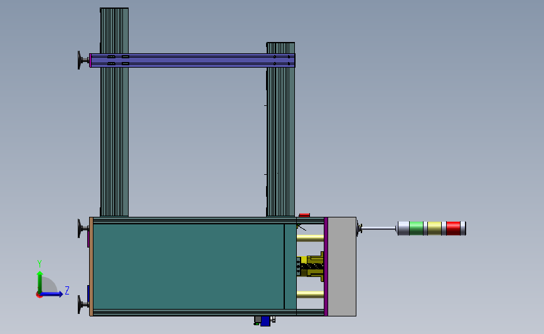544x334 pixels.
Task: Select the tan end plate on cabinet left
Action: (x=91, y=266)
